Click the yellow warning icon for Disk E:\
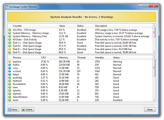This screenshot has width=164, height=120. [x=10, y=49]
